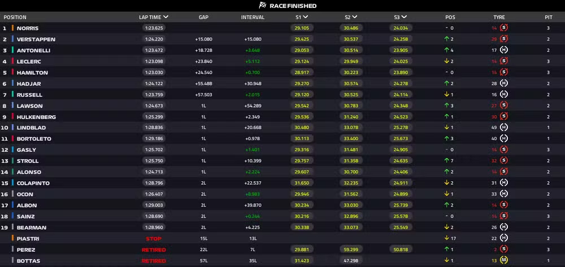Click Piastri's hard tyre icon
Viewport: 565px width, 267px height.
coord(504,238)
